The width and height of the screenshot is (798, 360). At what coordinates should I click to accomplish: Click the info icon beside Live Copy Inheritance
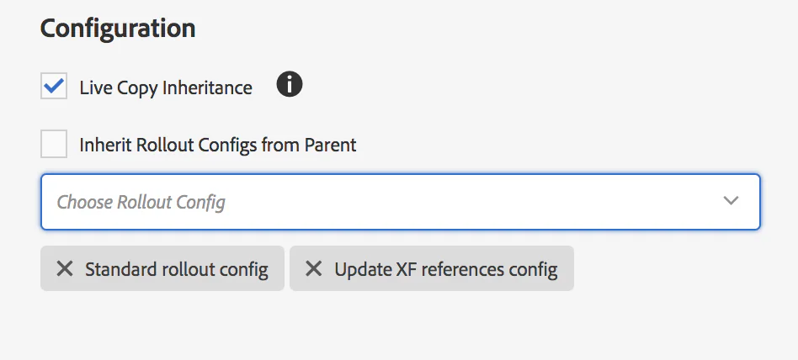point(290,85)
